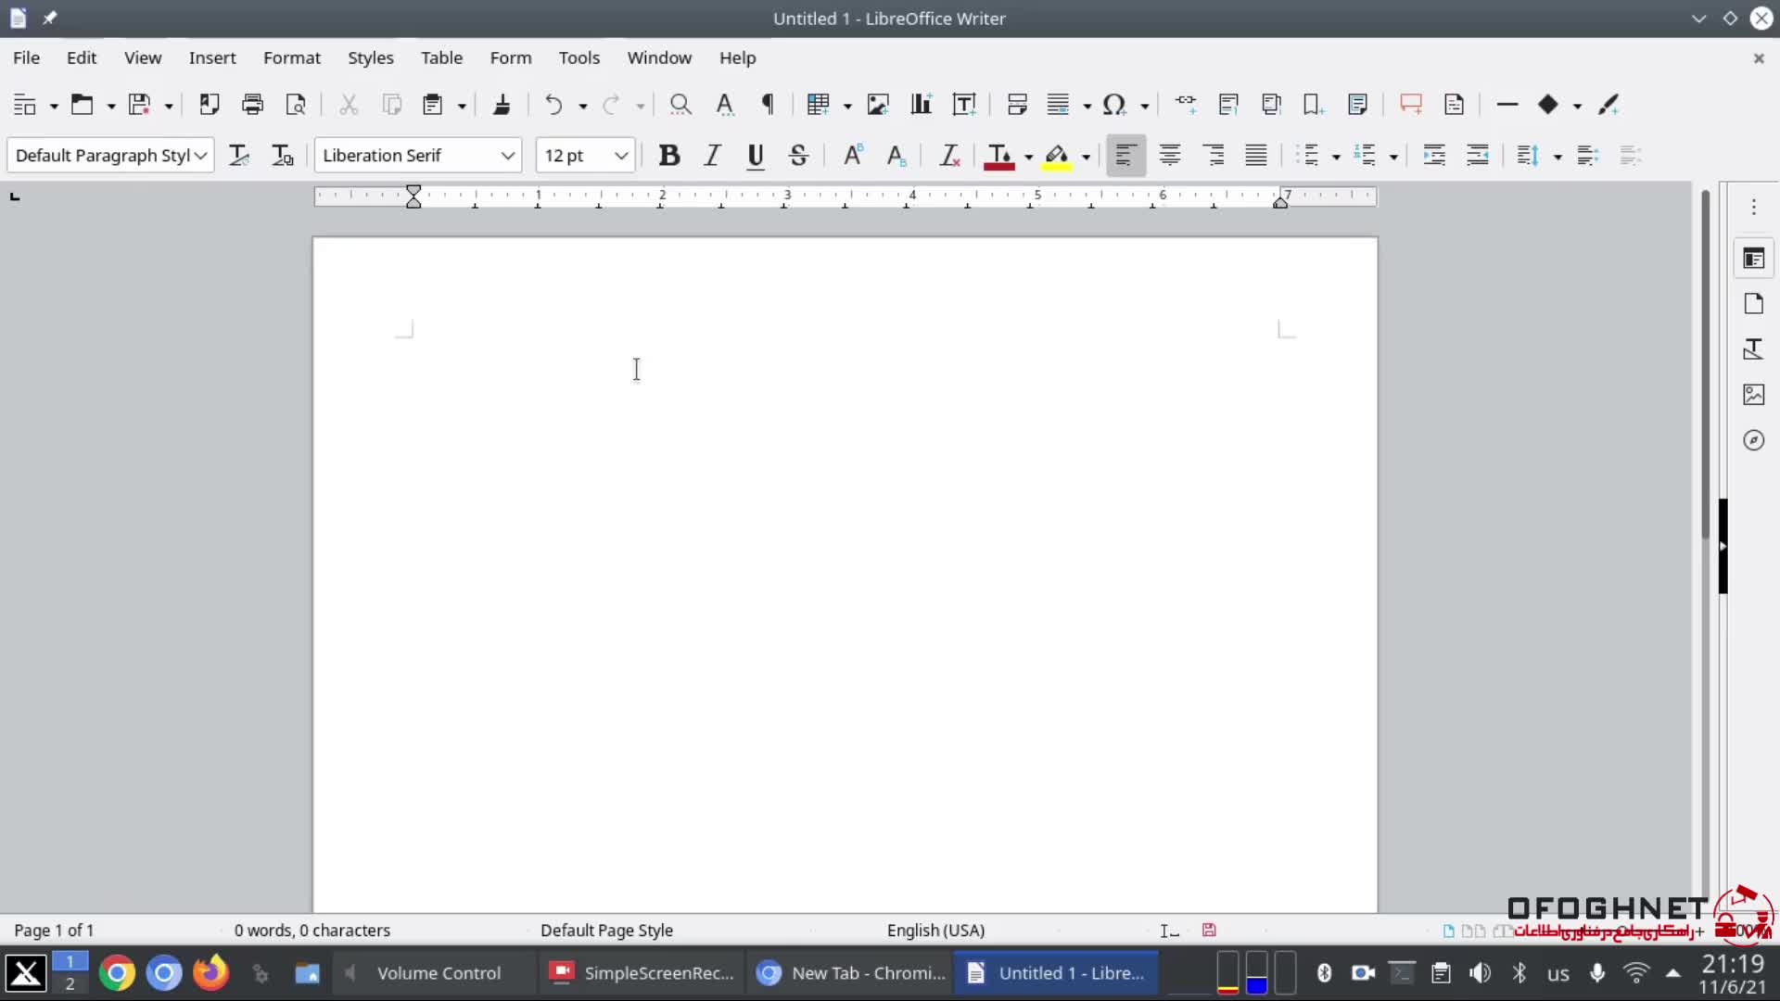
Task: Expand the Liberation Serif font dropdown
Action: [x=508, y=156]
